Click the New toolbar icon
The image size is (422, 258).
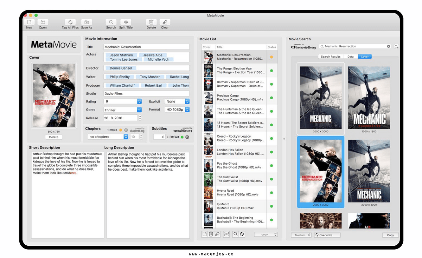pos(29,22)
